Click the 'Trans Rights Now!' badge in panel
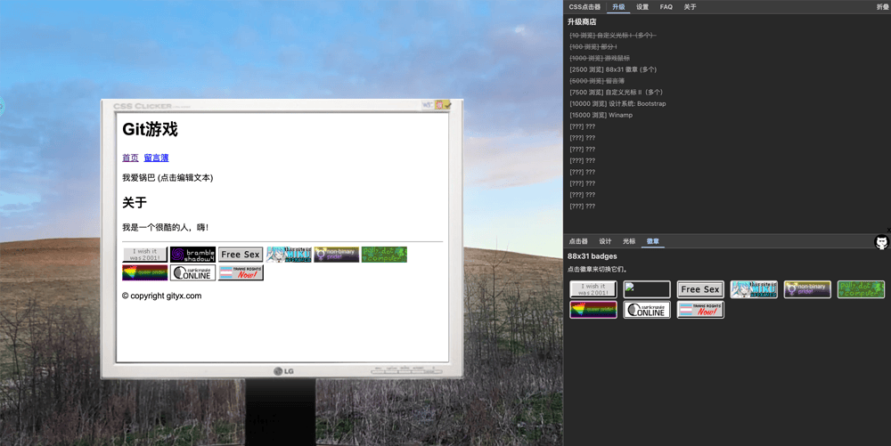The image size is (891, 446). (x=700, y=310)
